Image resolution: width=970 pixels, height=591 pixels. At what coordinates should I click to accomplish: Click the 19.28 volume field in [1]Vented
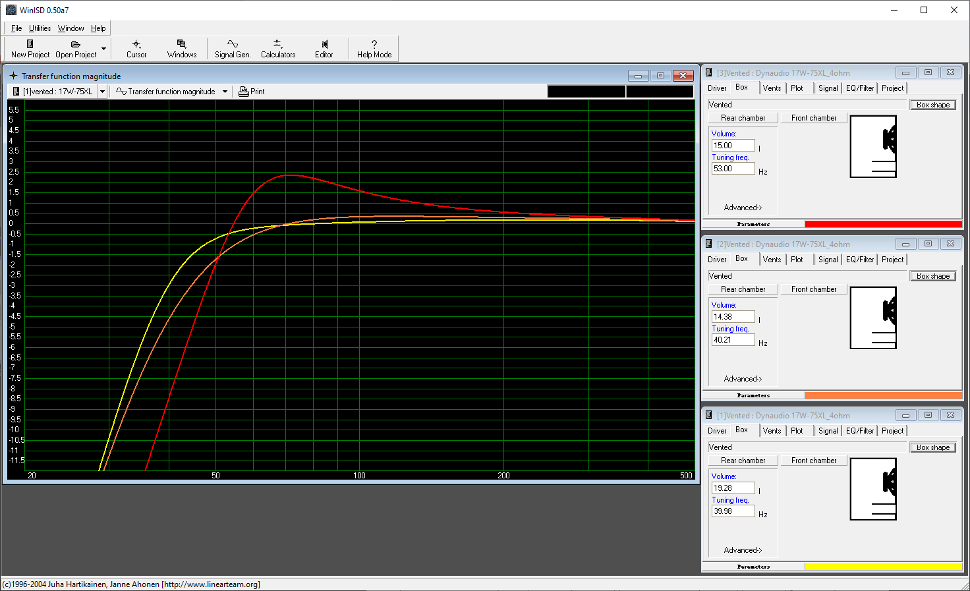[733, 488]
